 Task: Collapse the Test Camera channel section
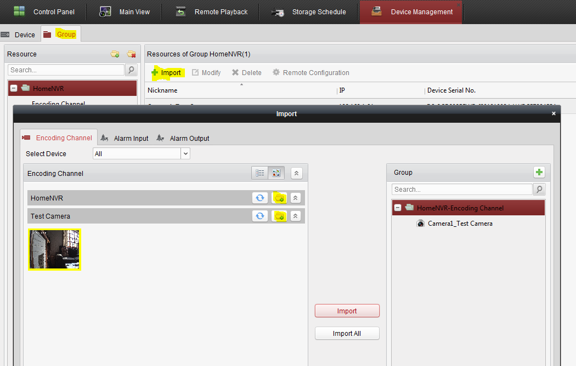(x=296, y=216)
